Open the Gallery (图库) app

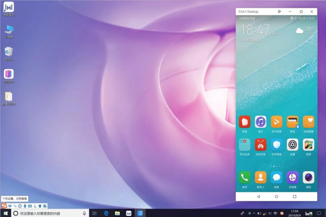tap(308, 145)
